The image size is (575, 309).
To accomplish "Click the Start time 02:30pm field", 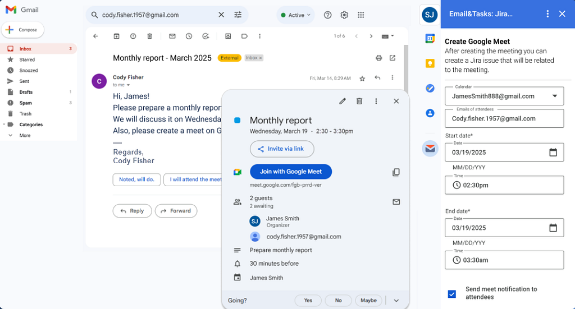I will pyautogui.click(x=504, y=185).
